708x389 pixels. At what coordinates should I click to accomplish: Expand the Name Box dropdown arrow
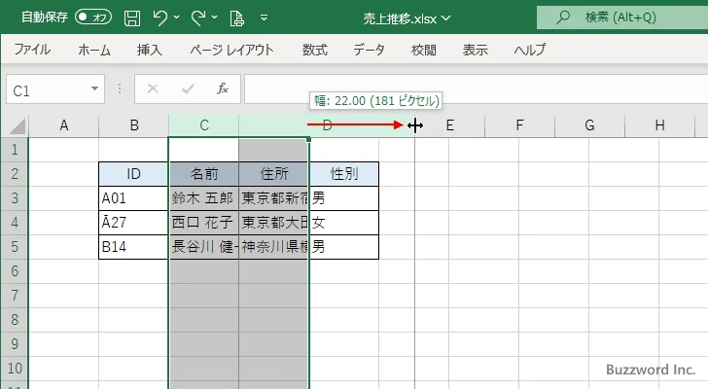[95, 88]
